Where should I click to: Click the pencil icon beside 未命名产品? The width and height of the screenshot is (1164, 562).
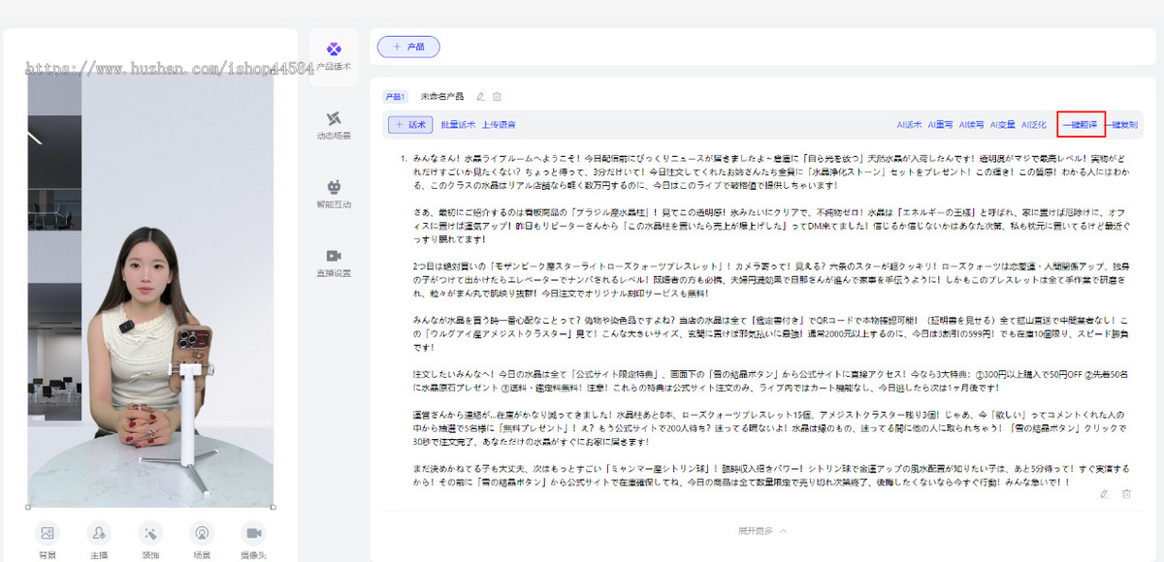[x=480, y=96]
